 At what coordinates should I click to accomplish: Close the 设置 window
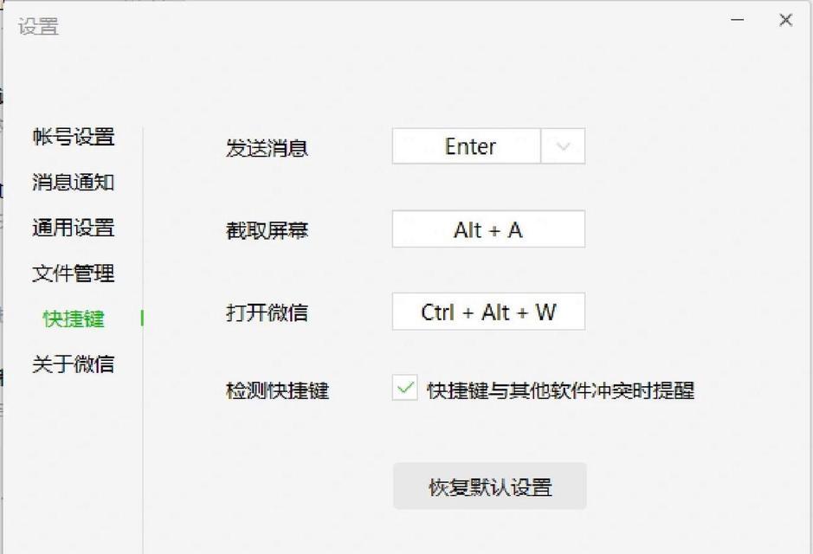(x=785, y=20)
